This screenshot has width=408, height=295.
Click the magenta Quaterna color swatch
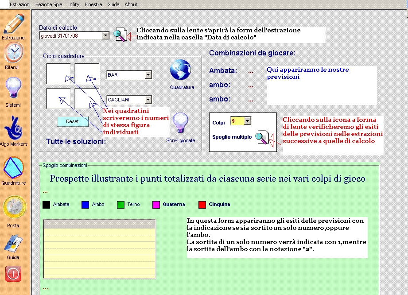tap(156, 205)
